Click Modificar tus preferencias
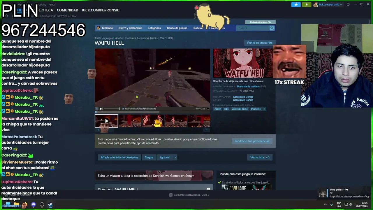This screenshot has width=373, height=210. coord(252,141)
